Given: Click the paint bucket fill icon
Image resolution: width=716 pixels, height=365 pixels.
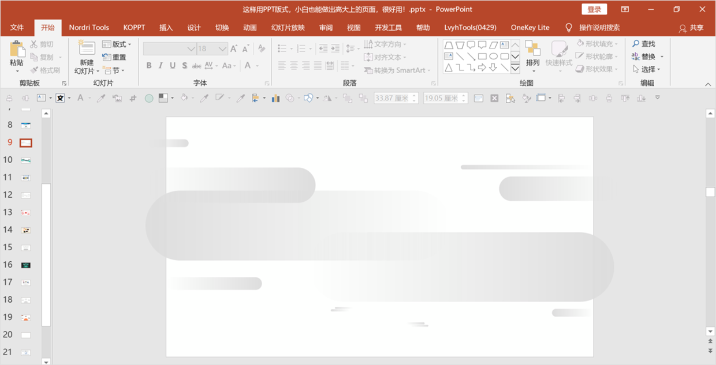Looking at the screenshot, I should [184, 98].
